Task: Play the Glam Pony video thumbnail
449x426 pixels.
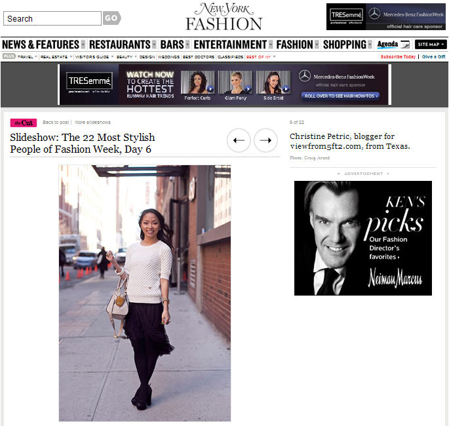Action: coord(235,82)
